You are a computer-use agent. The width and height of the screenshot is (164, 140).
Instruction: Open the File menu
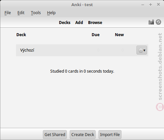click(8, 13)
